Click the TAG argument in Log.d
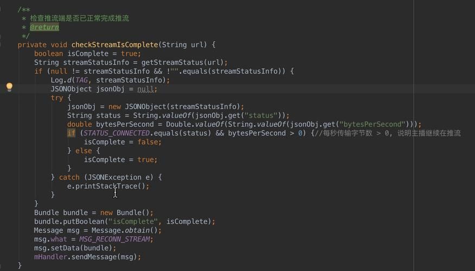 coord(81,80)
